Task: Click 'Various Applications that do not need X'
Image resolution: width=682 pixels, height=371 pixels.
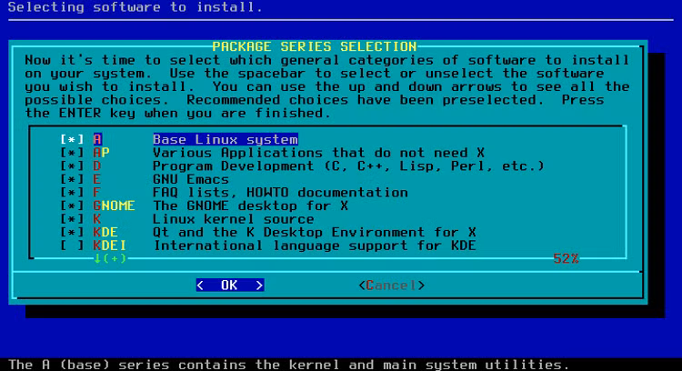Action: pyautogui.click(x=319, y=153)
